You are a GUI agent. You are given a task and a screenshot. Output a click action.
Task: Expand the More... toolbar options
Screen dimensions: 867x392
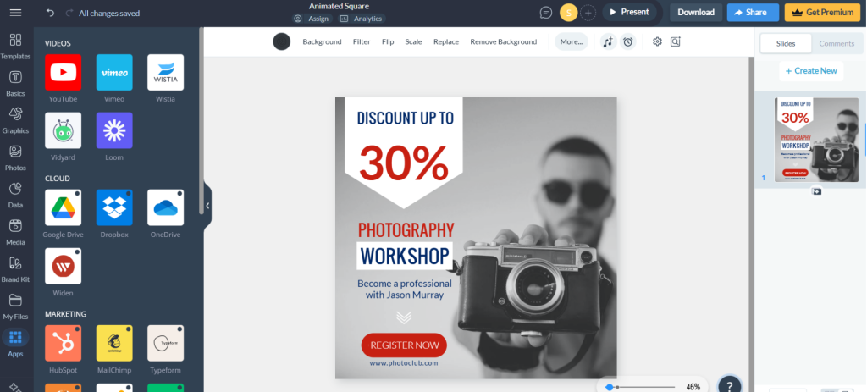tap(572, 41)
